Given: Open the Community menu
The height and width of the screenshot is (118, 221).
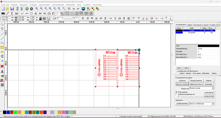Looking at the screenshot, I should (97, 5).
